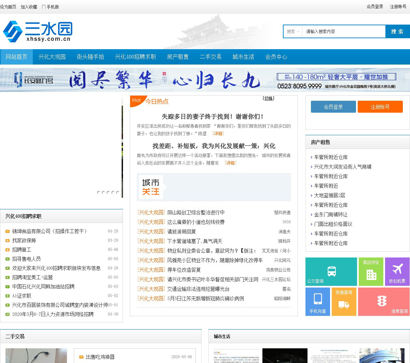The image size is (410, 363).
Task: Select the last carousel dot indicator
Action: tap(118, 193)
